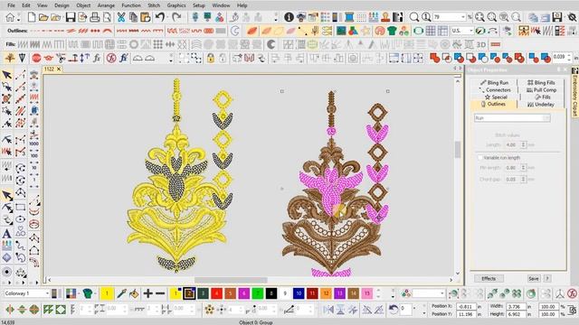The image size is (579, 325).
Task: Click the zoom 1:1 magnifier icon
Action: (x=426, y=17)
